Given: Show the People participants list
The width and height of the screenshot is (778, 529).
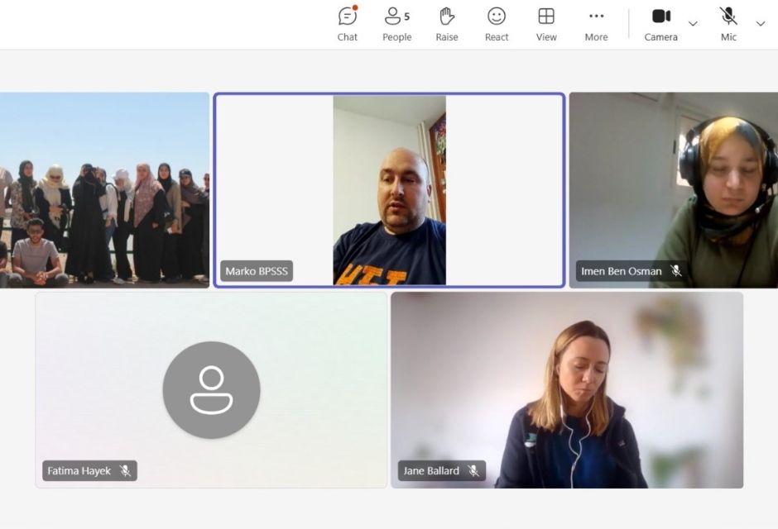Looking at the screenshot, I should (396, 24).
